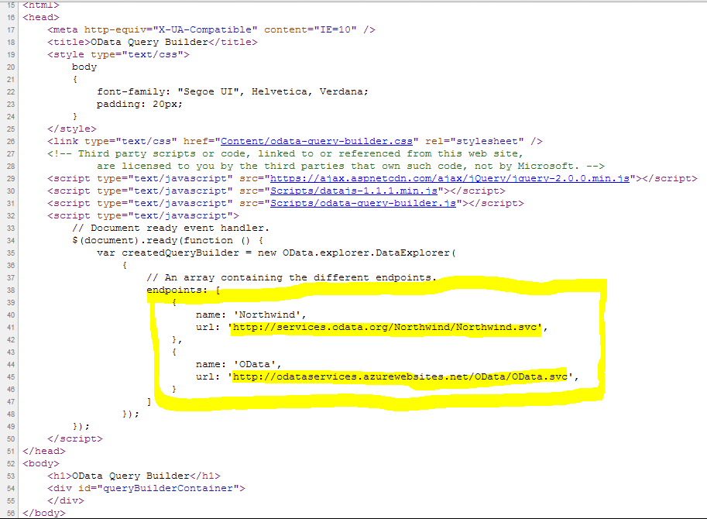The image size is (707, 519).
Task: Click the script tag without src on line 32
Action: click(143, 215)
